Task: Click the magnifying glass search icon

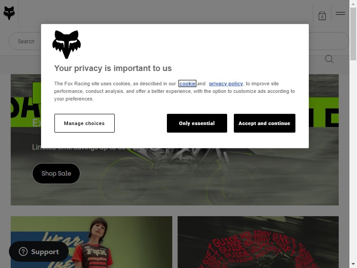Action: (329, 59)
